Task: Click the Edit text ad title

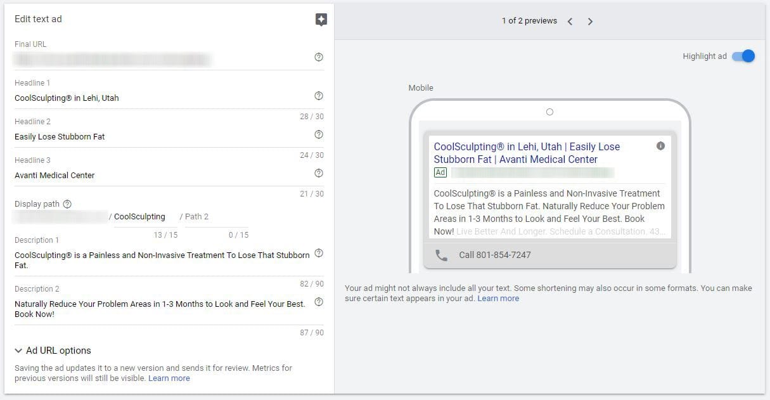Action: (x=38, y=19)
